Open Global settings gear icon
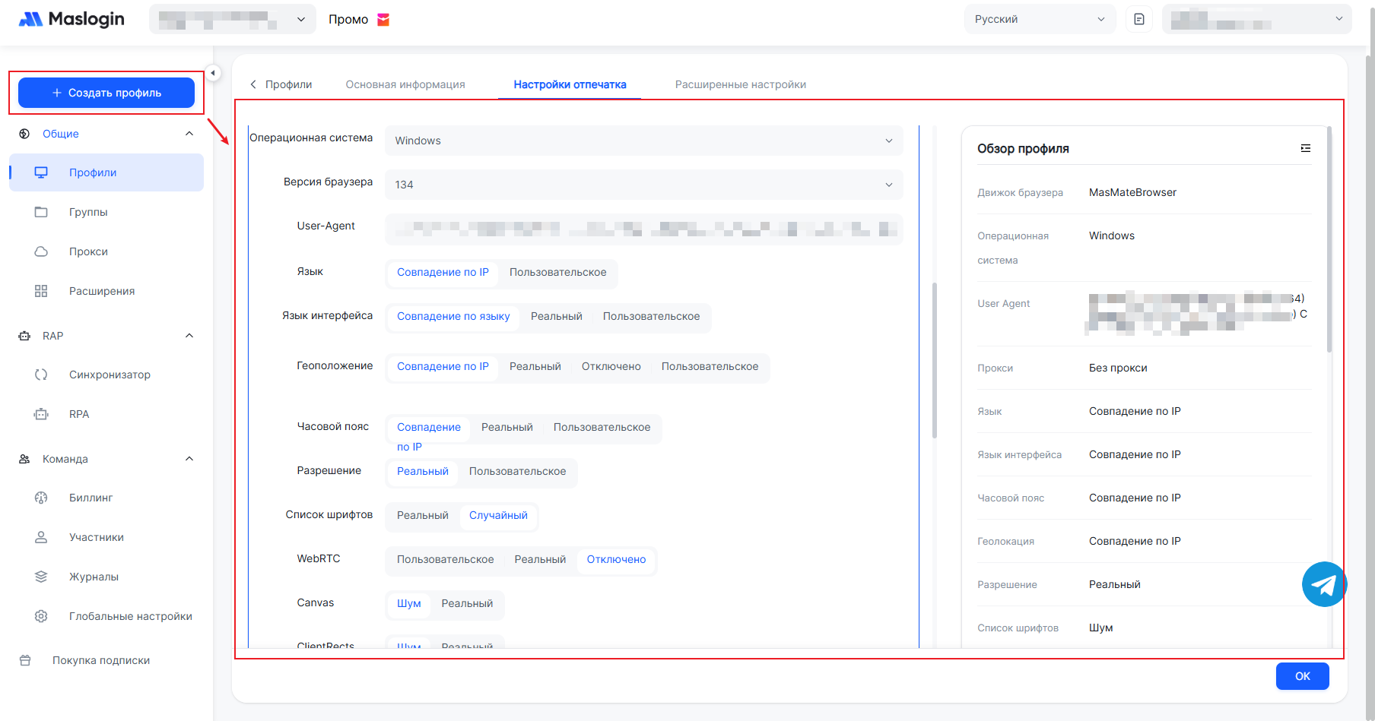Viewport: 1375px width, 721px height. (x=41, y=616)
